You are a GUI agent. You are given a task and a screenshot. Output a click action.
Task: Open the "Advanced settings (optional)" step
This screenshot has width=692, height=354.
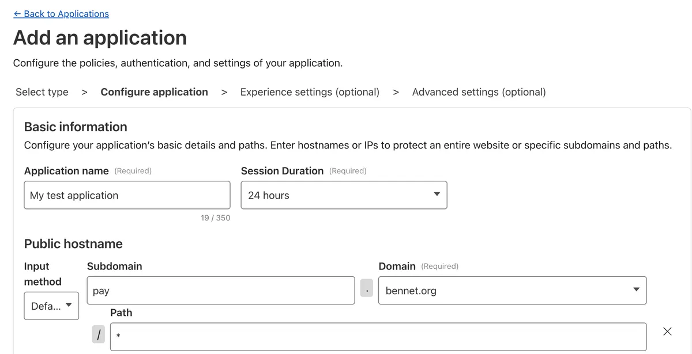[x=479, y=92]
